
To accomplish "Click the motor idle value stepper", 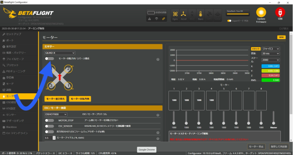I will (54, 138).
